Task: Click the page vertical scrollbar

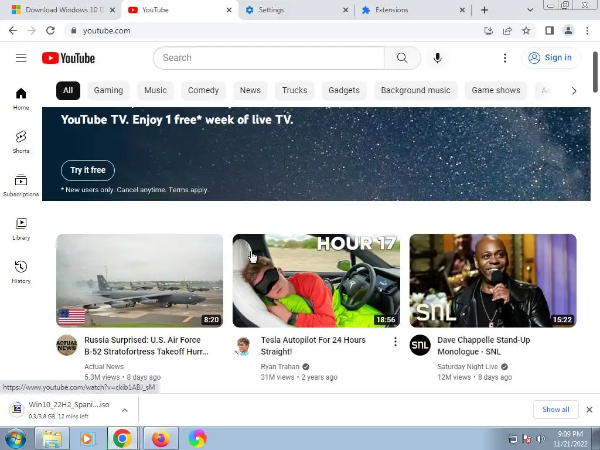Action: click(x=595, y=72)
